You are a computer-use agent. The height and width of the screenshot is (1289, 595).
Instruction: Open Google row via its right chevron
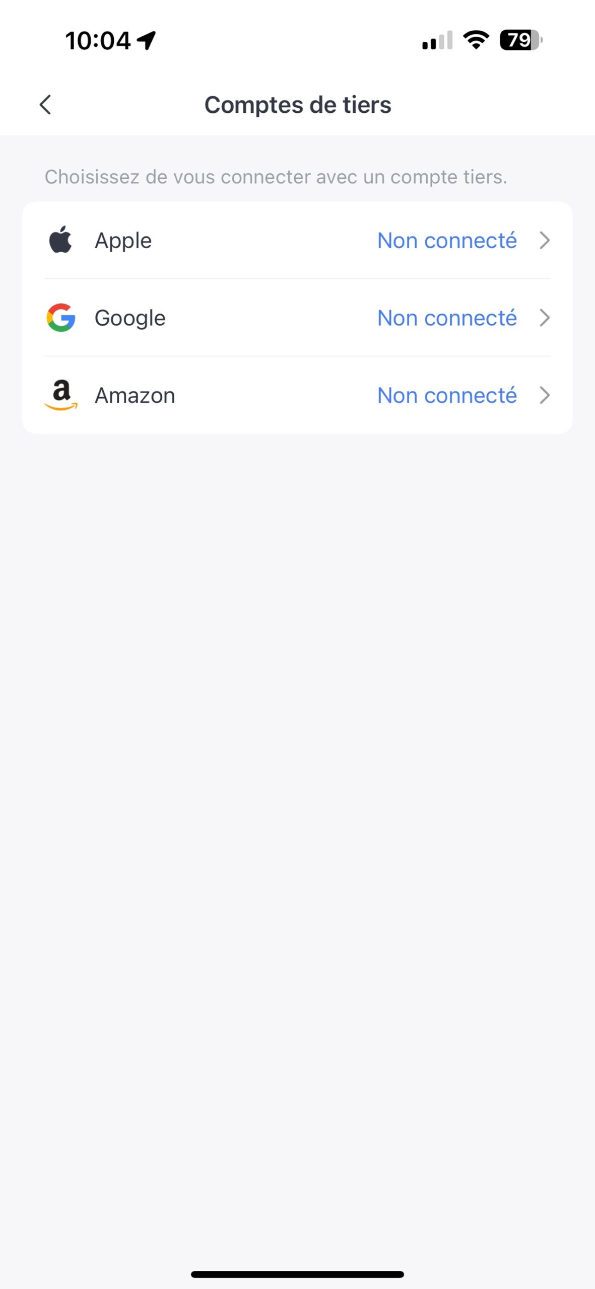tap(544, 318)
